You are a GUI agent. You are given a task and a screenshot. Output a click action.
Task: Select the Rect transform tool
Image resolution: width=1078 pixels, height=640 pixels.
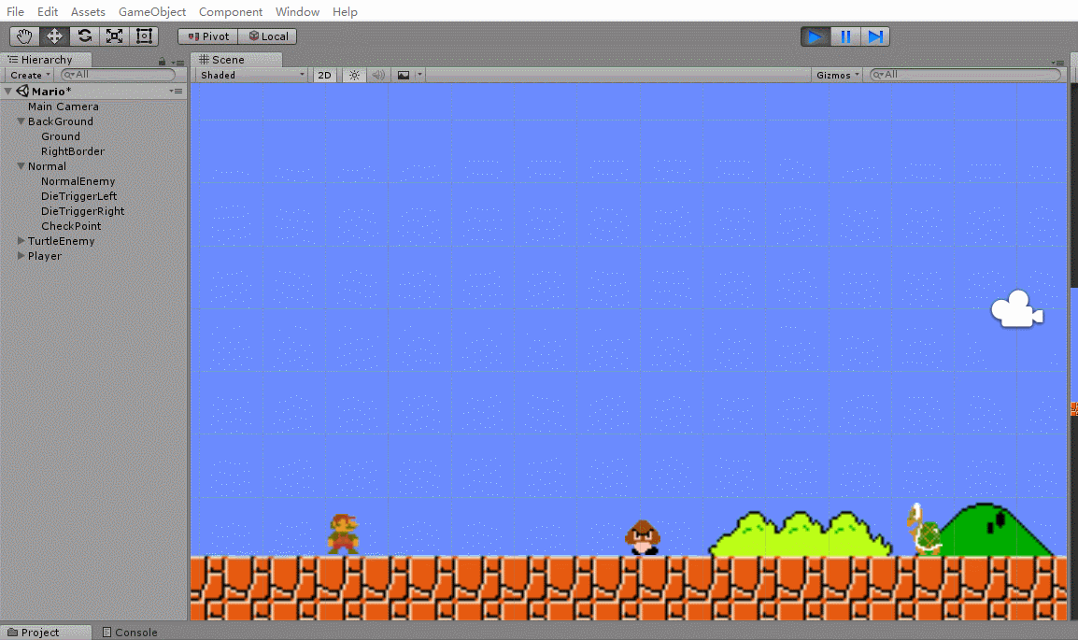point(144,36)
